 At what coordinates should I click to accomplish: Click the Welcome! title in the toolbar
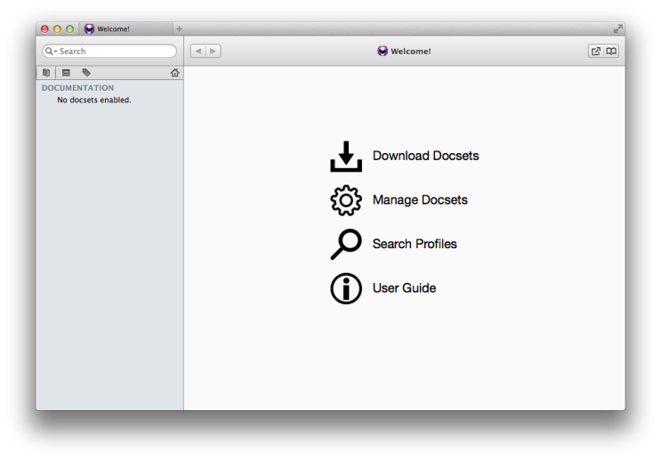(x=411, y=51)
